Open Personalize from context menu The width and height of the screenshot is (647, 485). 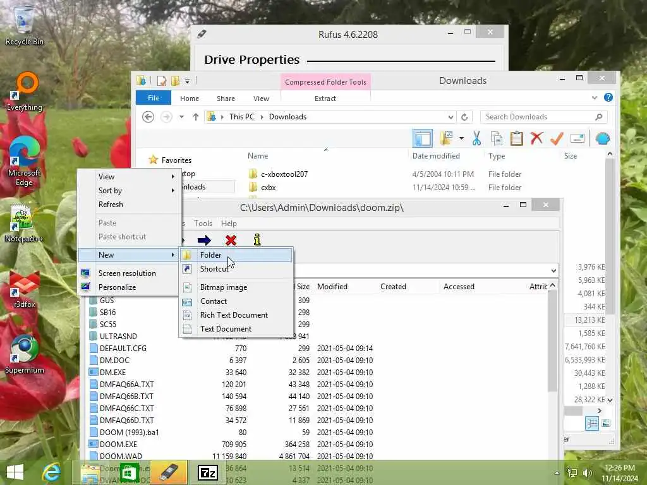click(x=129, y=287)
